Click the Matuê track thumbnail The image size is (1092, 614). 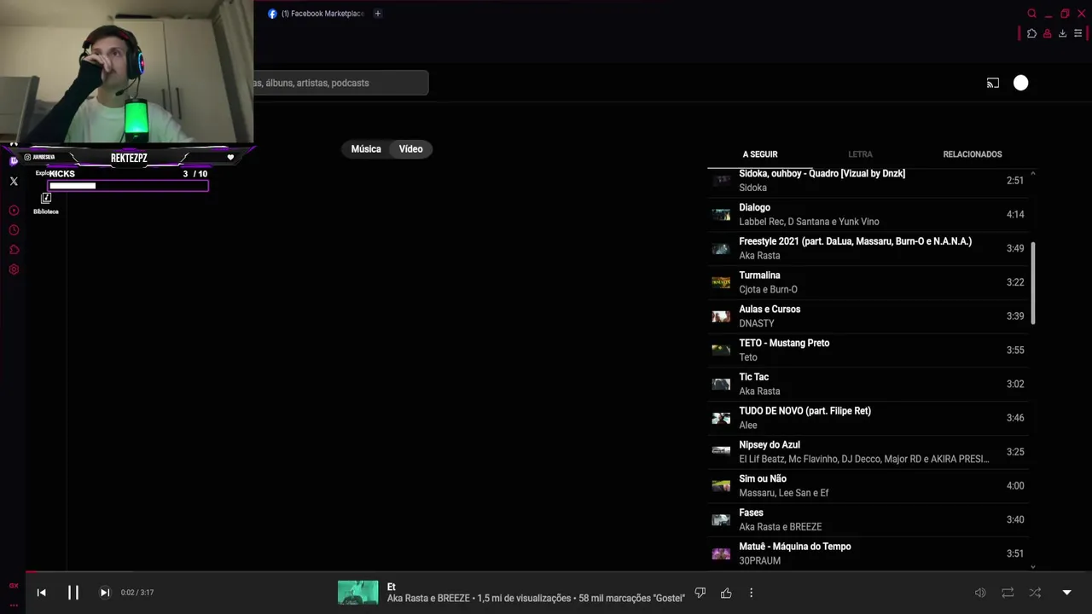722,553
